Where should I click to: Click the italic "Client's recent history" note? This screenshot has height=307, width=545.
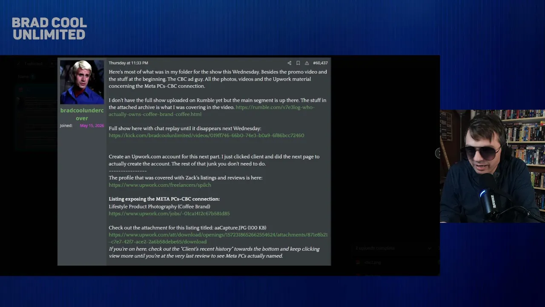(214, 252)
